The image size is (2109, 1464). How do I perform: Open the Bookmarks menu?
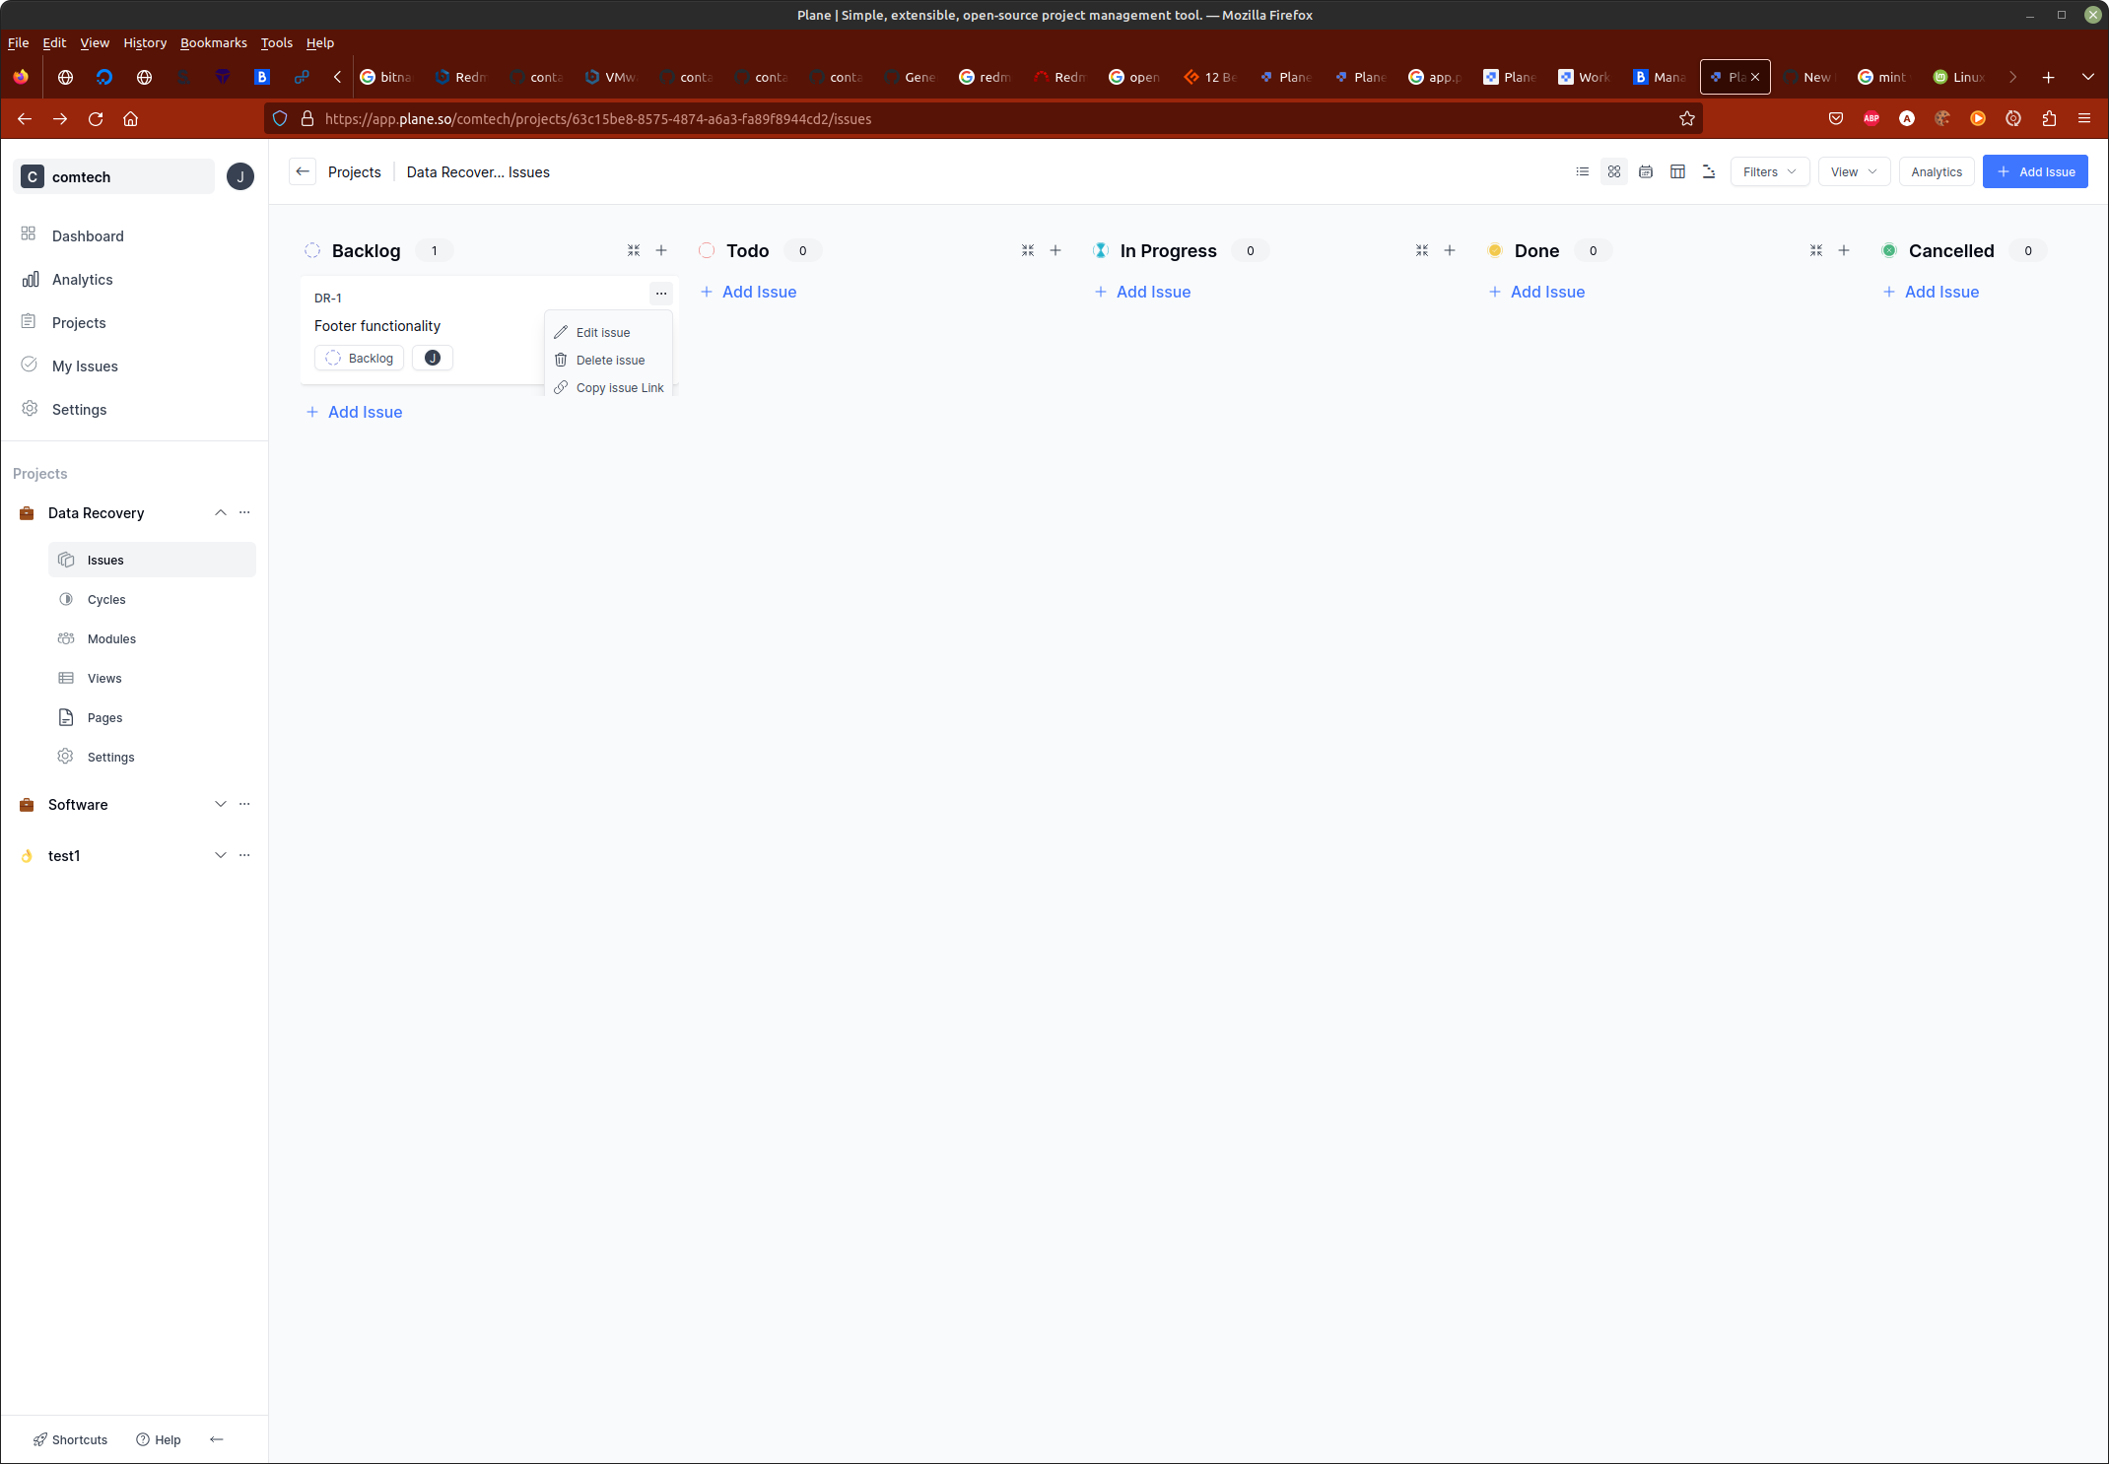tap(213, 42)
